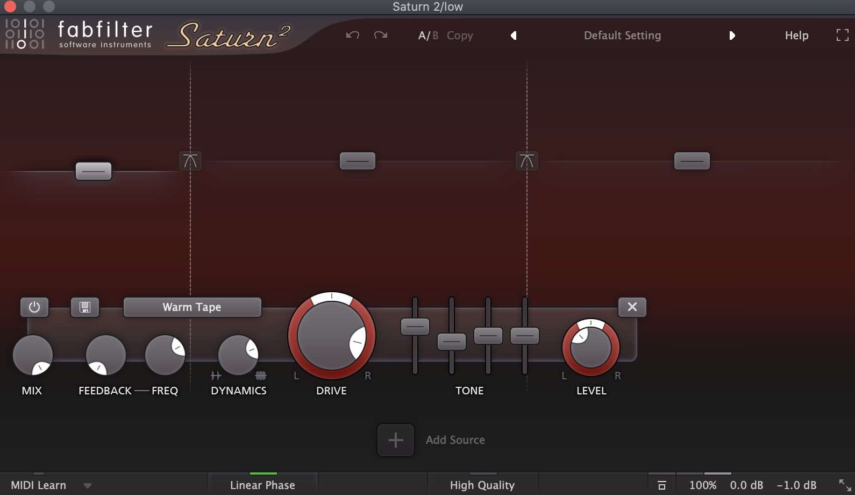Toggle Linear Phase mode
Screen dimensions: 855x495
[263, 485]
